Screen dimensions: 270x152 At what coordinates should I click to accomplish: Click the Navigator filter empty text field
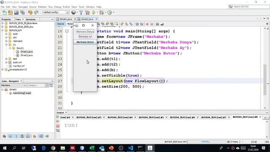coord(36,85)
